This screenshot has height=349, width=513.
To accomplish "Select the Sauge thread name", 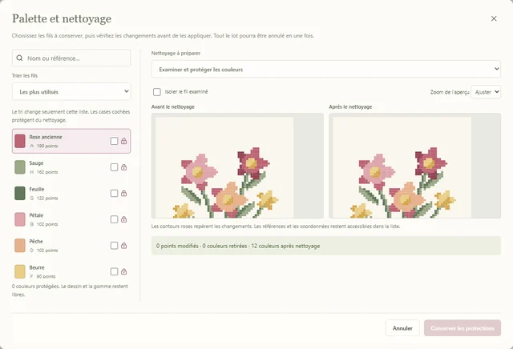I will coord(36,163).
